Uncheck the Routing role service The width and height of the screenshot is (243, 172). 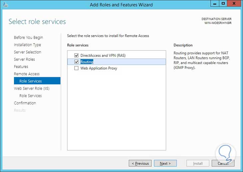coord(77,62)
